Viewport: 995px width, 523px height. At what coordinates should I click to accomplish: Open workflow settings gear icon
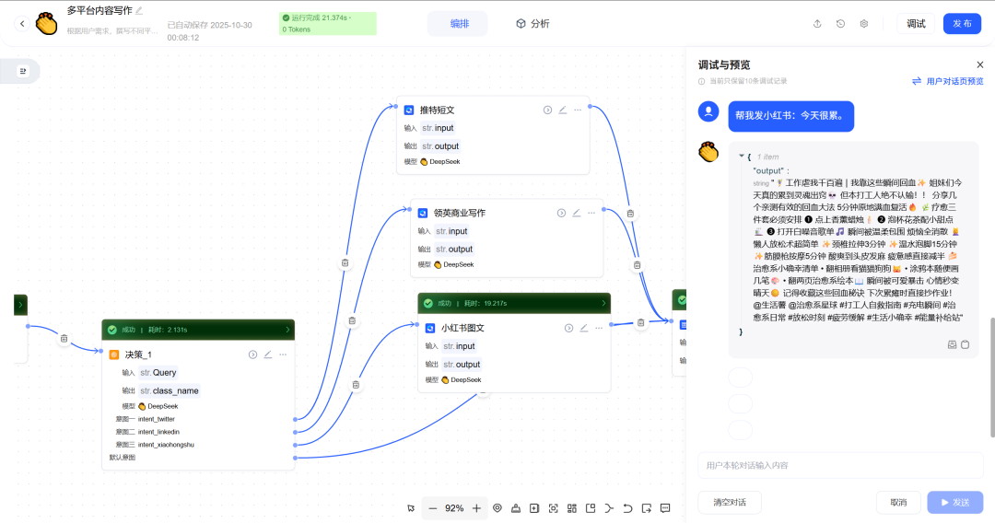click(864, 24)
